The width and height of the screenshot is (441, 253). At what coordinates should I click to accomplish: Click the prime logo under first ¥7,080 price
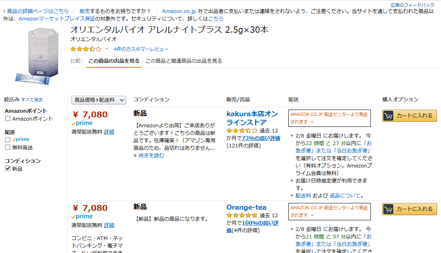82,123
